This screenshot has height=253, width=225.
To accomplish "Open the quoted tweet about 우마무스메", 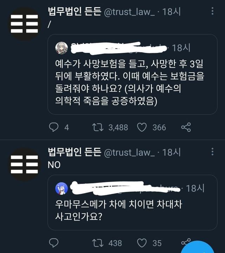I will point(132,210).
